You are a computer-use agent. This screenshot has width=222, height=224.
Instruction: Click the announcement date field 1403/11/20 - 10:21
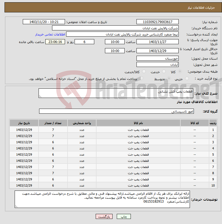pyautogui.click(x=44, y=22)
